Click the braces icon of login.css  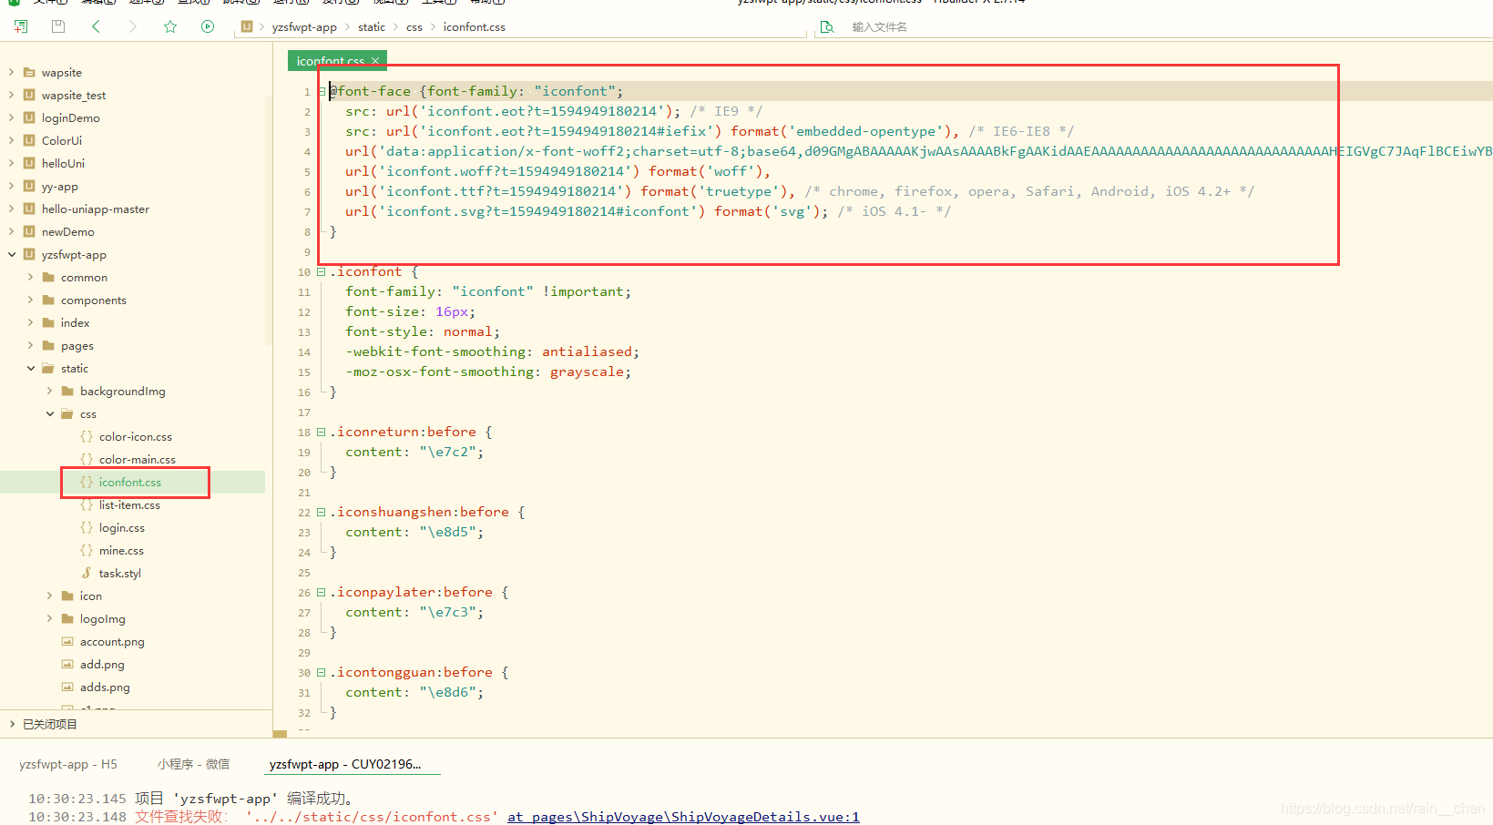(x=87, y=527)
